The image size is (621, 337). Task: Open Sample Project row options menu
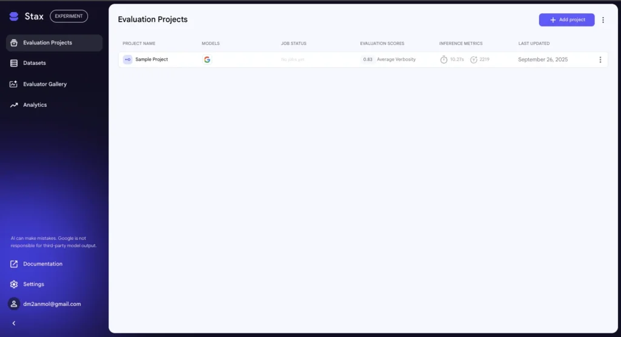pos(600,60)
